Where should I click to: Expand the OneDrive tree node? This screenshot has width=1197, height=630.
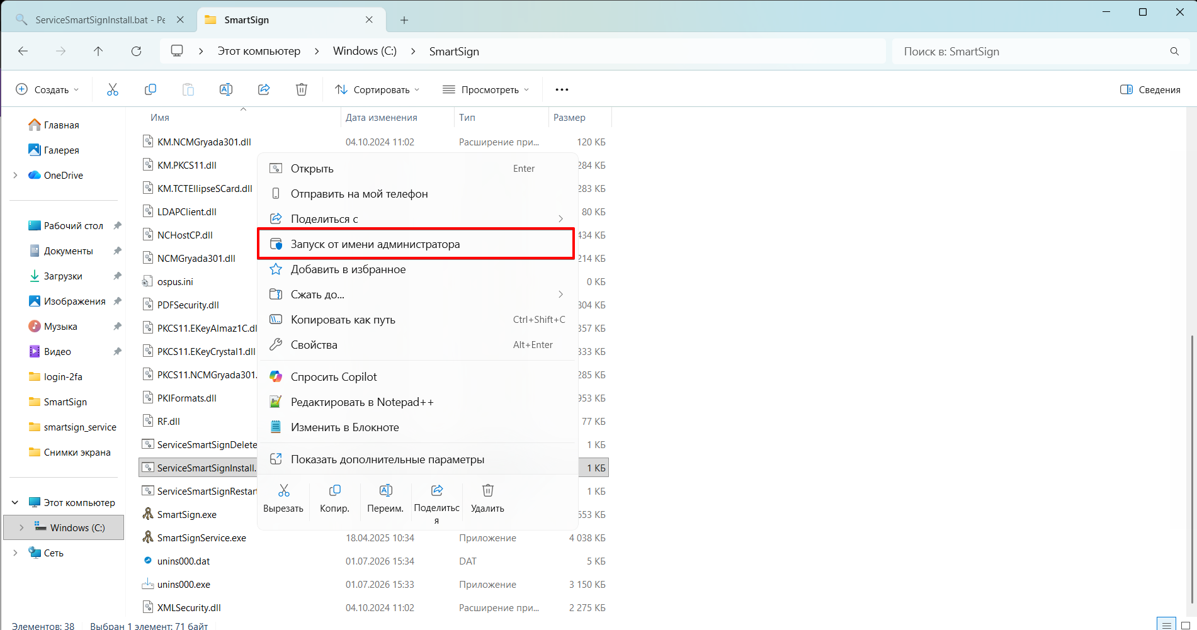point(15,175)
